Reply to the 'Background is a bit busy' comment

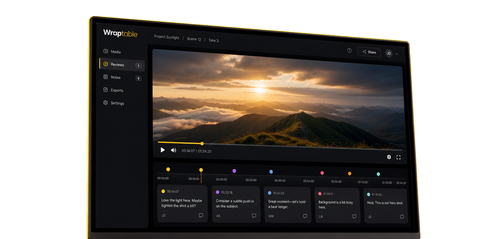[x=354, y=216]
